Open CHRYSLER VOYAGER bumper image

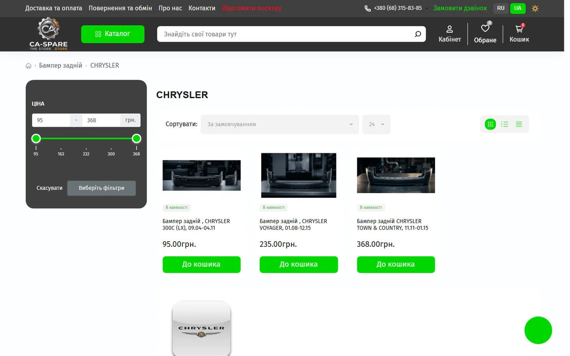pyautogui.click(x=299, y=175)
